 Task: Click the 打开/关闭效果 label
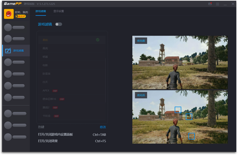(x=48, y=141)
